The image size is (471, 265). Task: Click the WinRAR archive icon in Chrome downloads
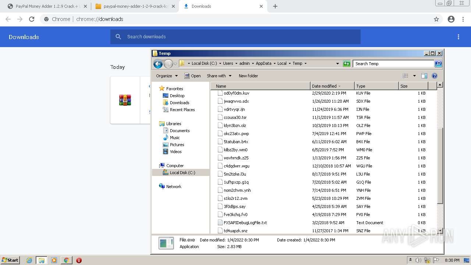(125, 100)
